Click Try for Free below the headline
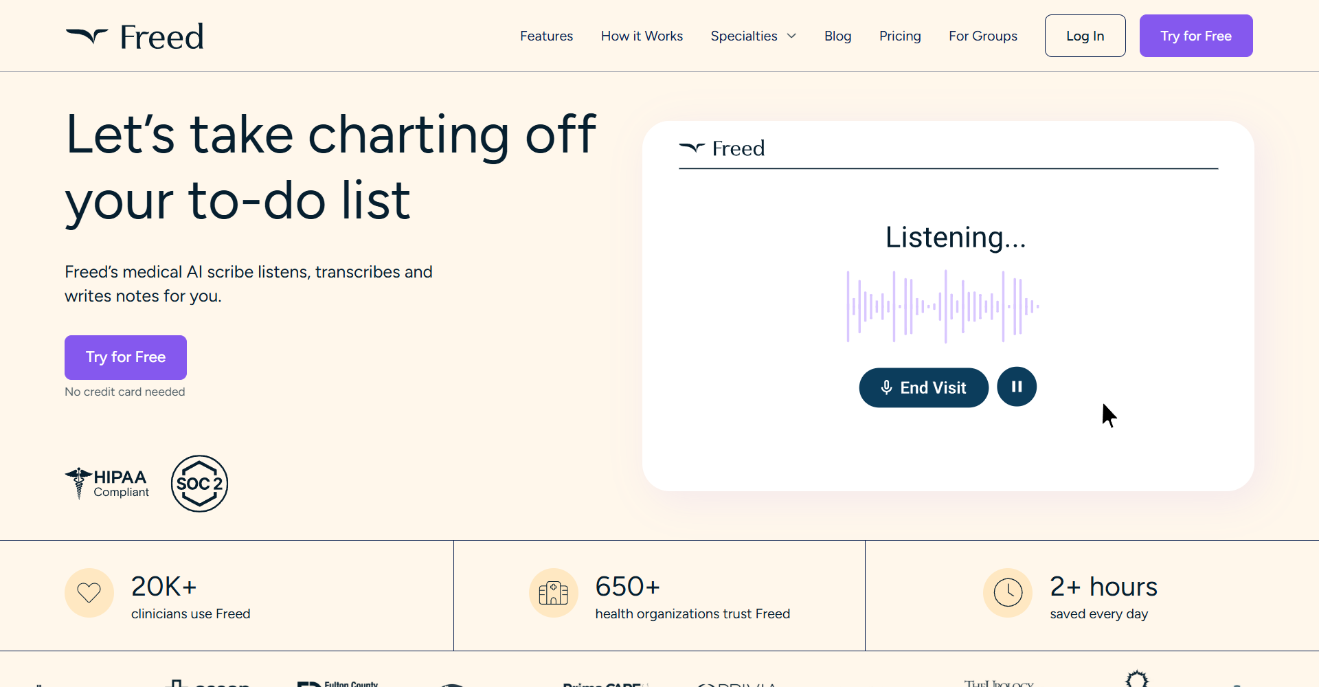 126,357
